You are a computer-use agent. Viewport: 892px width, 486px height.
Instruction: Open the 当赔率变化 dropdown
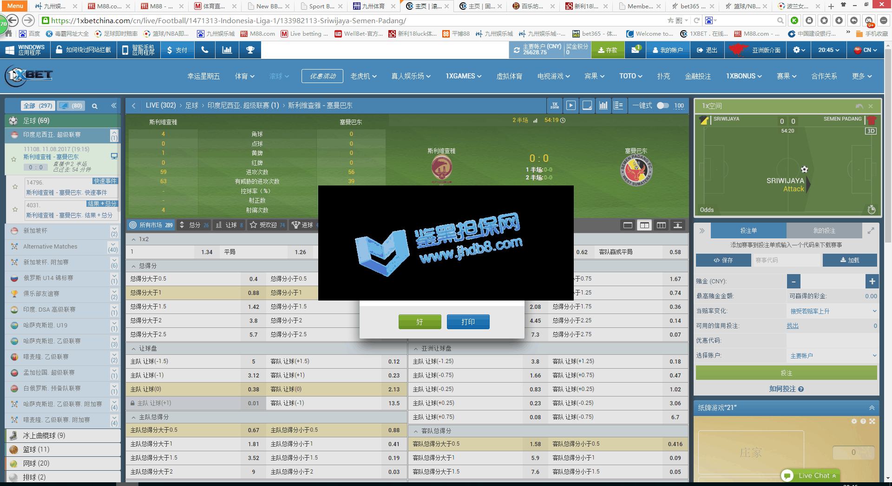pyautogui.click(x=833, y=311)
